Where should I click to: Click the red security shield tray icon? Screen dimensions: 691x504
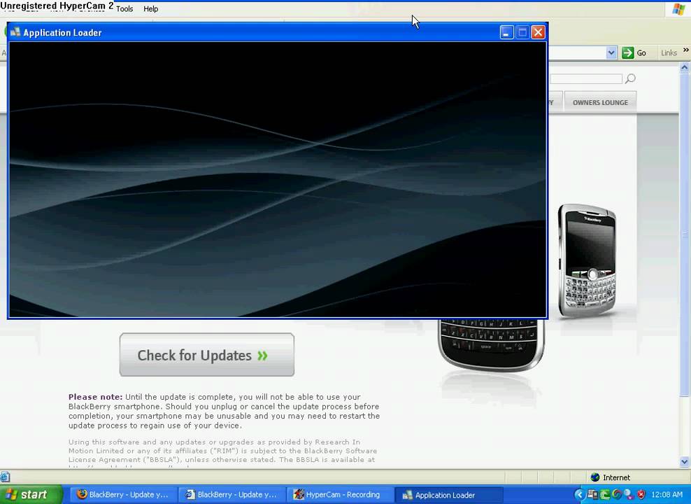click(x=641, y=495)
